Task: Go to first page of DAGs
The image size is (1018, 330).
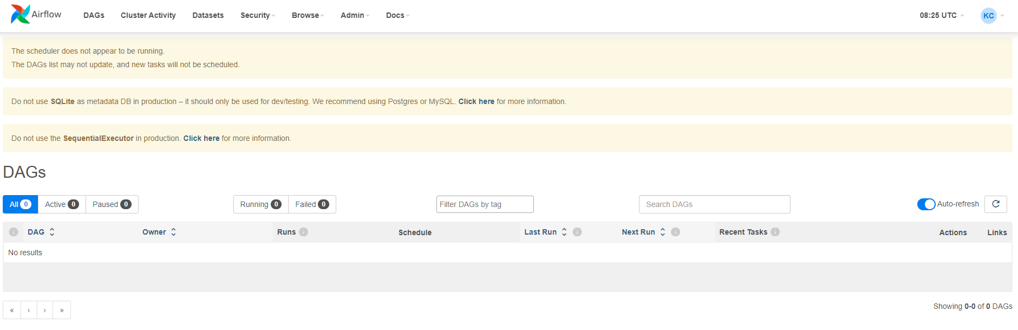Action: click(12, 310)
